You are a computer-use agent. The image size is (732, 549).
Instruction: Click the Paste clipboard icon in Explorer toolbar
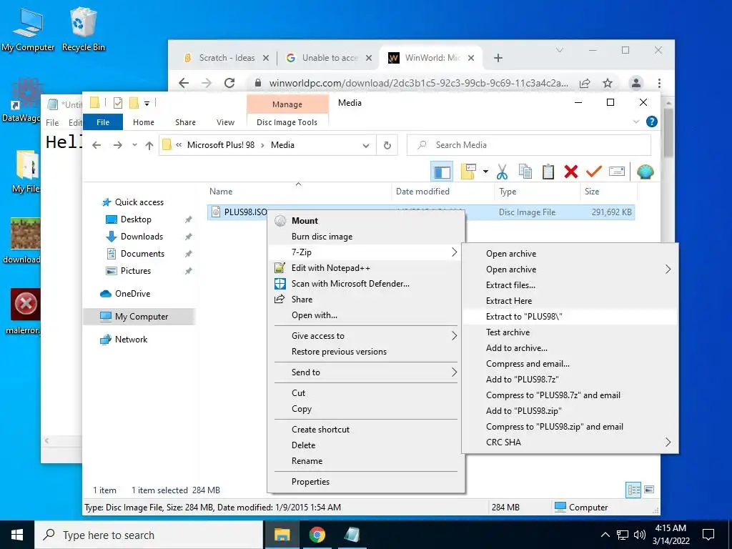point(548,172)
